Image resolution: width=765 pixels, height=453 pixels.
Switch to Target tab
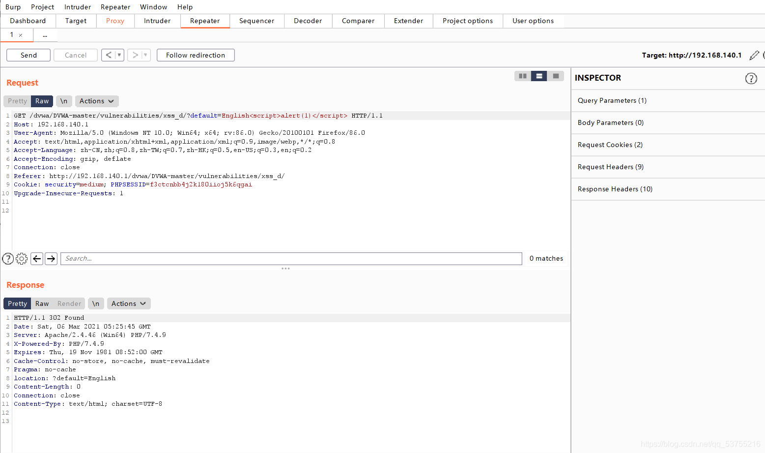coord(76,21)
